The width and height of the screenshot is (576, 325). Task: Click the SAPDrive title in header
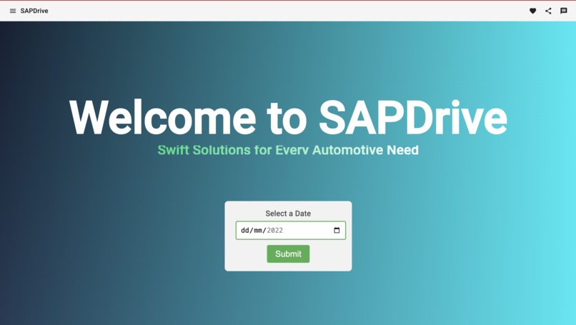(34, 11)
